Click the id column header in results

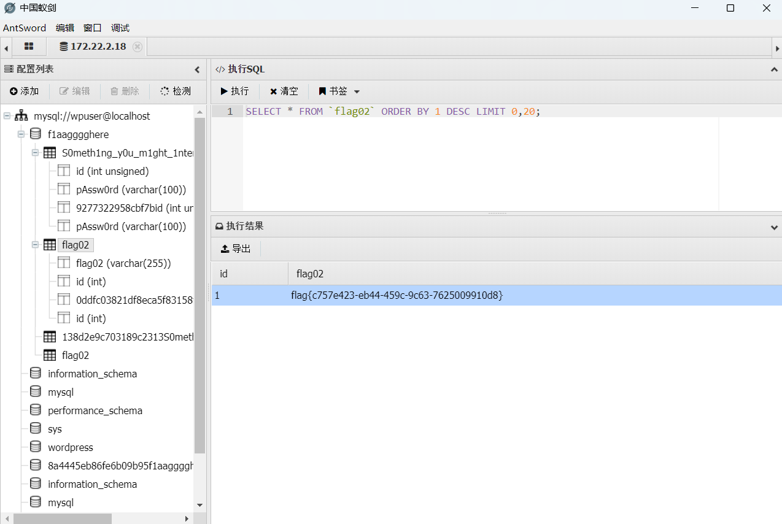[x=250, y=274]
